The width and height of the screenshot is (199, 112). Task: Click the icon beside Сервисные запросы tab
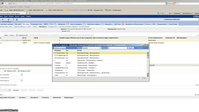coord(85,24)
